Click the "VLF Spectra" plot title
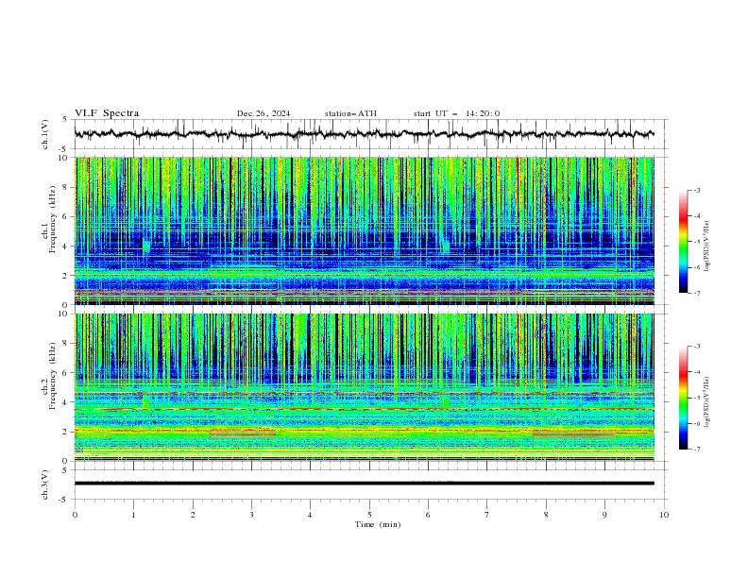 tap(107, 113)
